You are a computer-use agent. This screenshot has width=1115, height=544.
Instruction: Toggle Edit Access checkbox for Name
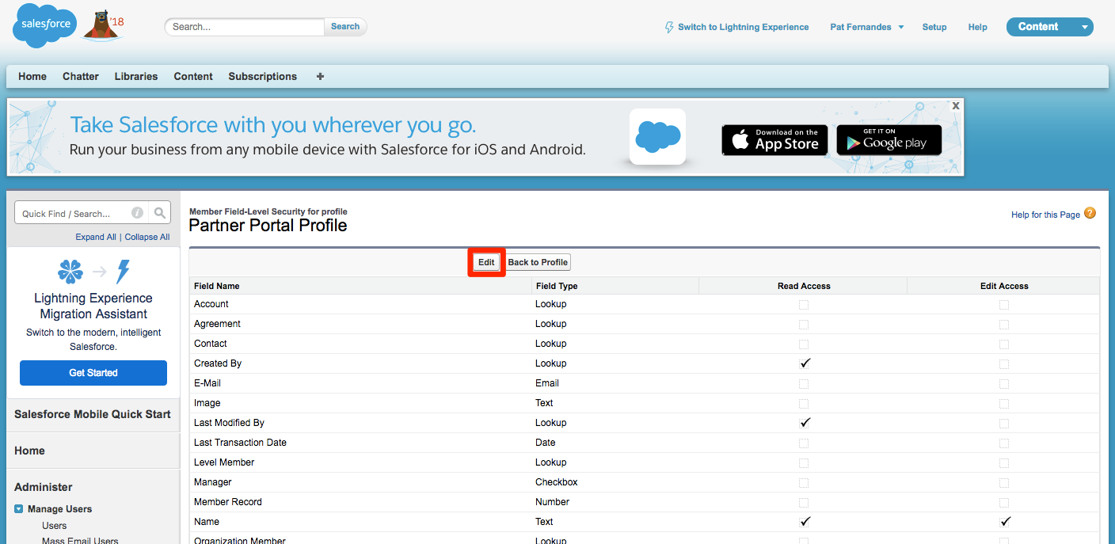pos(1005,522)
